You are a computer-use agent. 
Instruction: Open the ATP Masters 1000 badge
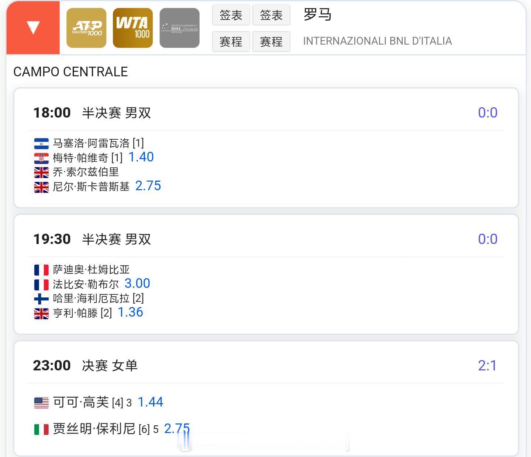pyautogui.click(x=86, y=28)
